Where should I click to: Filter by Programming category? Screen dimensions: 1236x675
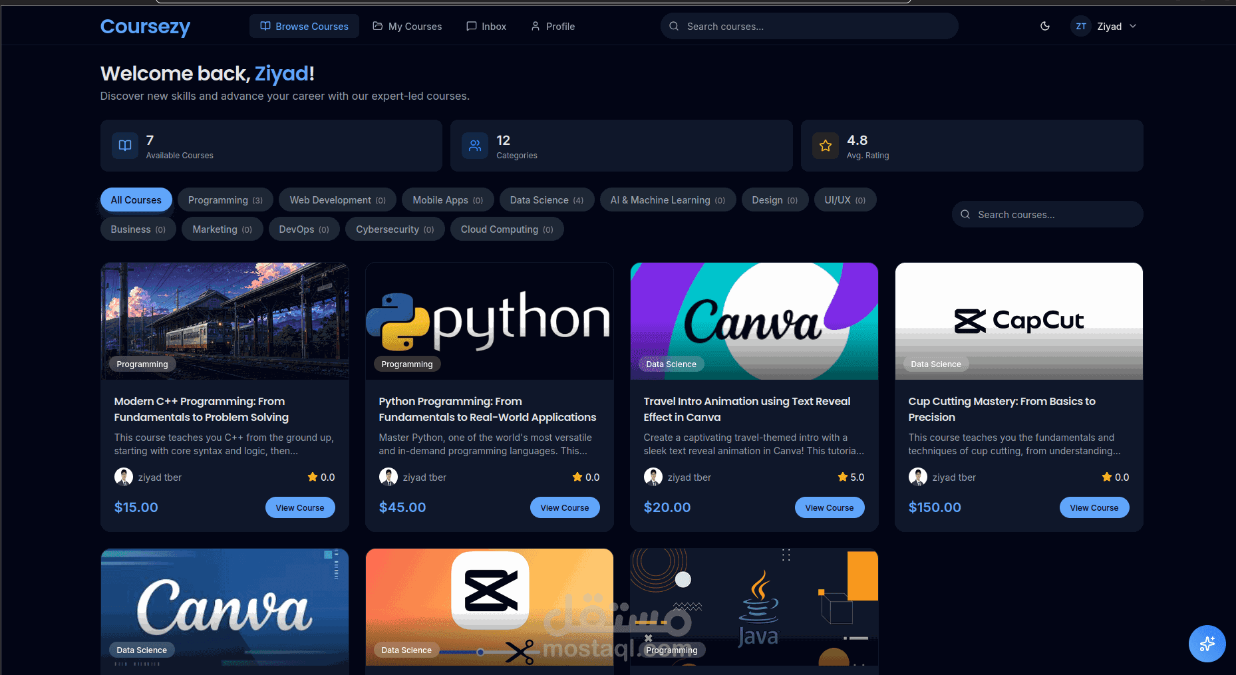pyautogui.click(x=226, y=200)
